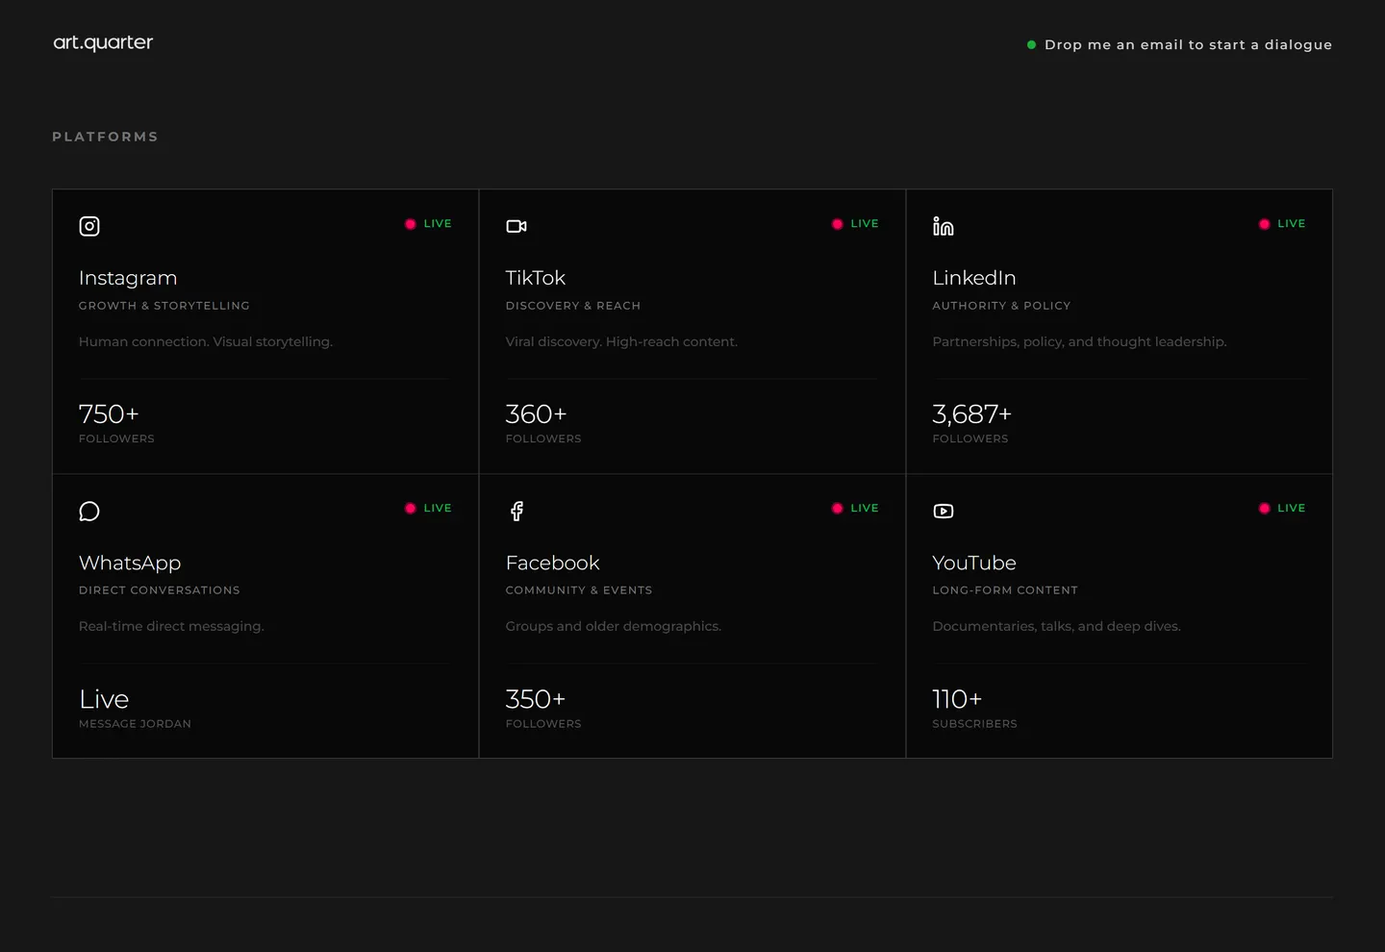Click the TikTok video camera icon
This screenshot has height=952, width=1385.
tap(516, 226)
